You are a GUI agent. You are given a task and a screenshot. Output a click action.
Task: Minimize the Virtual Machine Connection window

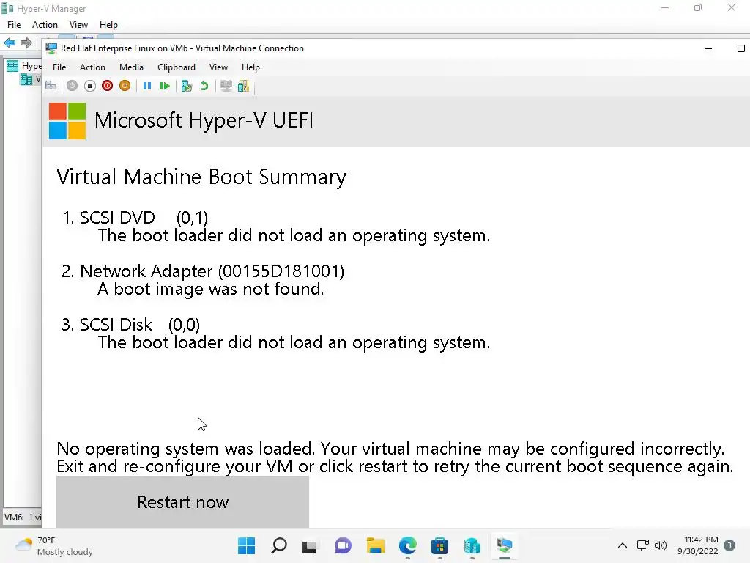point(708,48)
